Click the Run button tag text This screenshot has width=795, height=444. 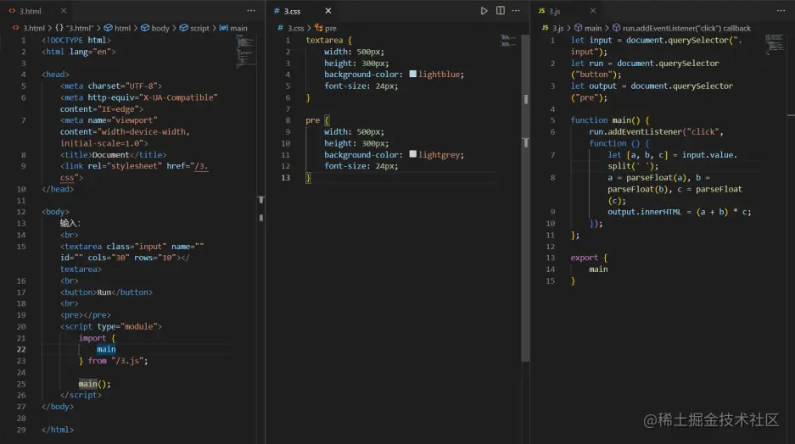[x=104, y=292]
